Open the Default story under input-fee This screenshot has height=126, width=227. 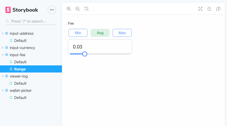[31, 62]
